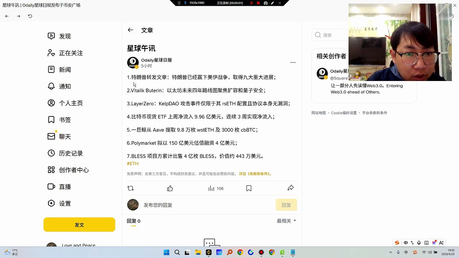Open the Odaily星球日报 author avatar
The height and width of the screenshot is (258, 459).
pyautogui.click(x=133, y=63)
